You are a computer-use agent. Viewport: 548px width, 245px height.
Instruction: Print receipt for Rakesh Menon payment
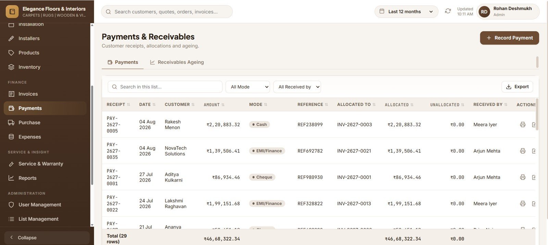[523, 125]
